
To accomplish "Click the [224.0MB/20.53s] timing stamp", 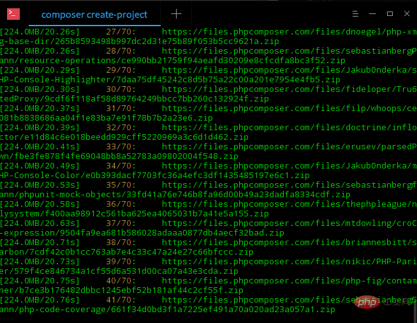I will point(40,185).
